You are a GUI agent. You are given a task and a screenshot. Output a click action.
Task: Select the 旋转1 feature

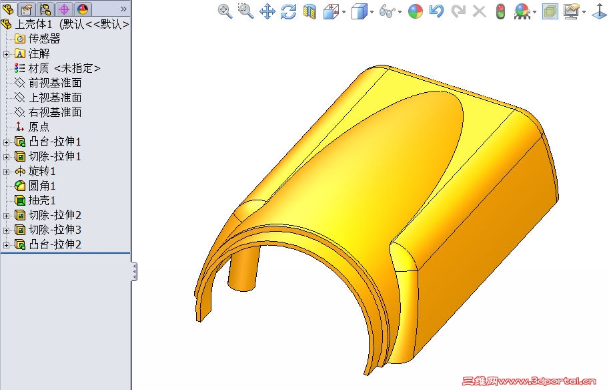click(x=42, y=171)
